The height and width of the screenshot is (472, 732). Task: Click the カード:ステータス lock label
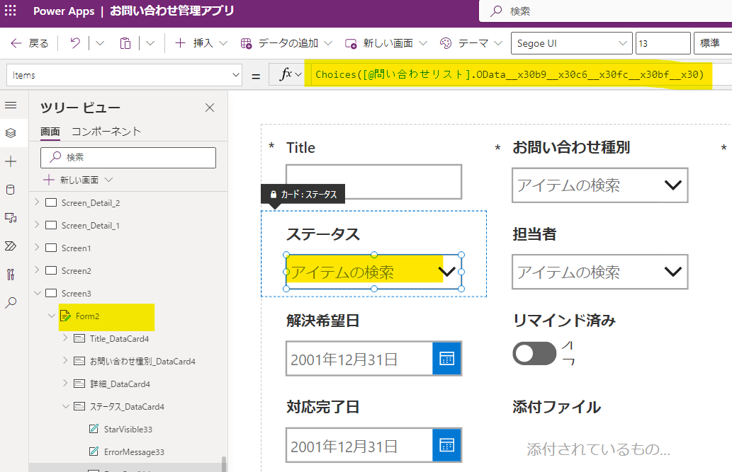[303, 194]
